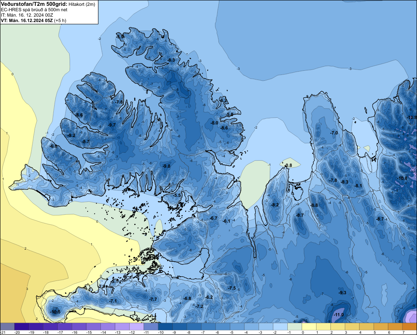Select the -9.3 temperature value
The width and height of the screenshot is (417, 335).
coord(342,293)
